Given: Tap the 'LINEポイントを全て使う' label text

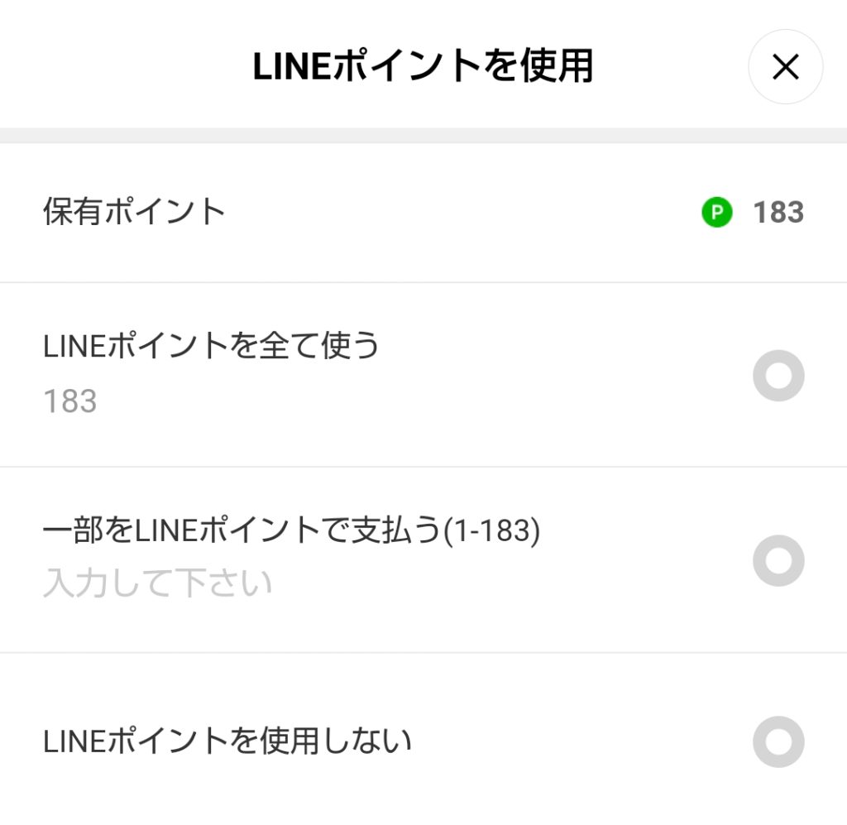Looking at the screenshot, I should pos(211,346).
